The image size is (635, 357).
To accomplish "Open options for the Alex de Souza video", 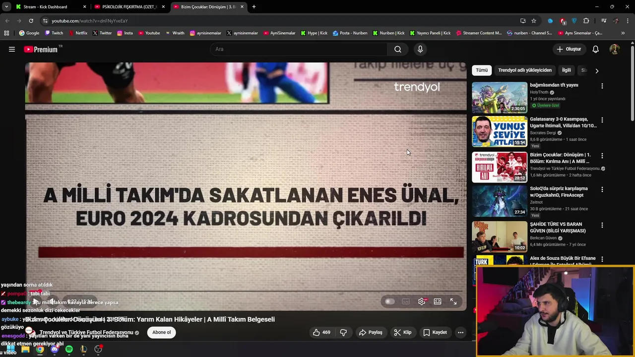I will [602, 259].
